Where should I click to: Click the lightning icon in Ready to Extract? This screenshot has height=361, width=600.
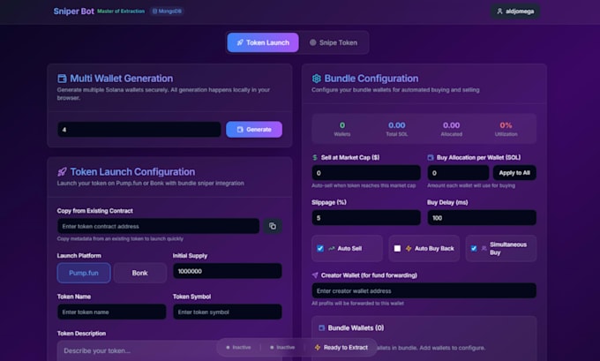[318, 347]
